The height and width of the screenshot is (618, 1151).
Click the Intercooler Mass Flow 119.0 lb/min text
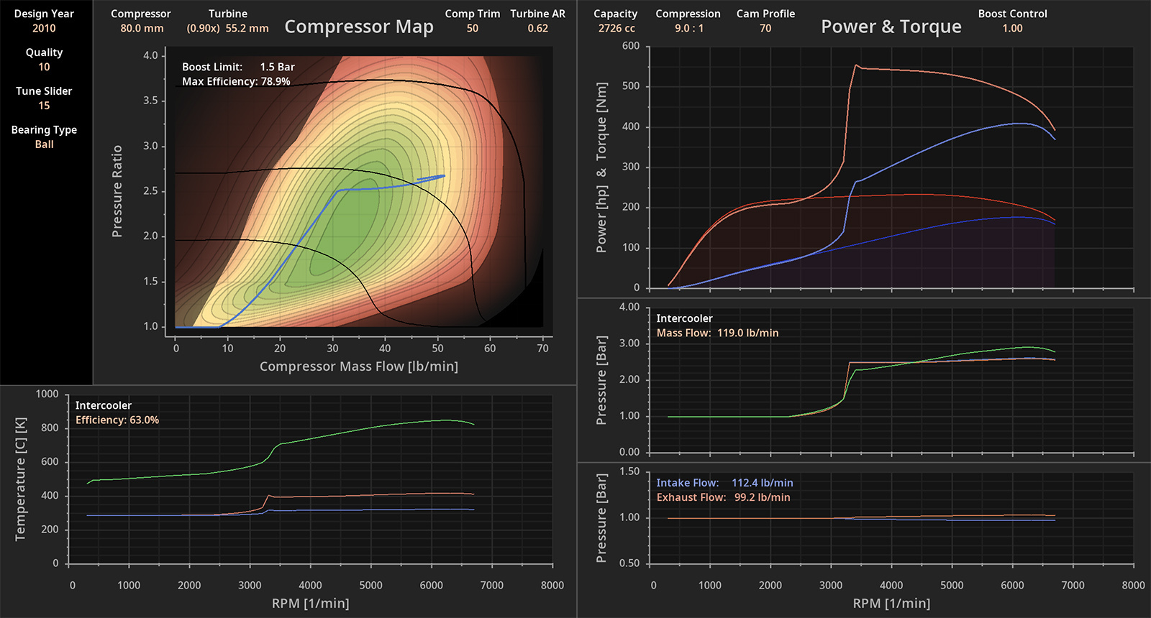click(x=717, y=333)
